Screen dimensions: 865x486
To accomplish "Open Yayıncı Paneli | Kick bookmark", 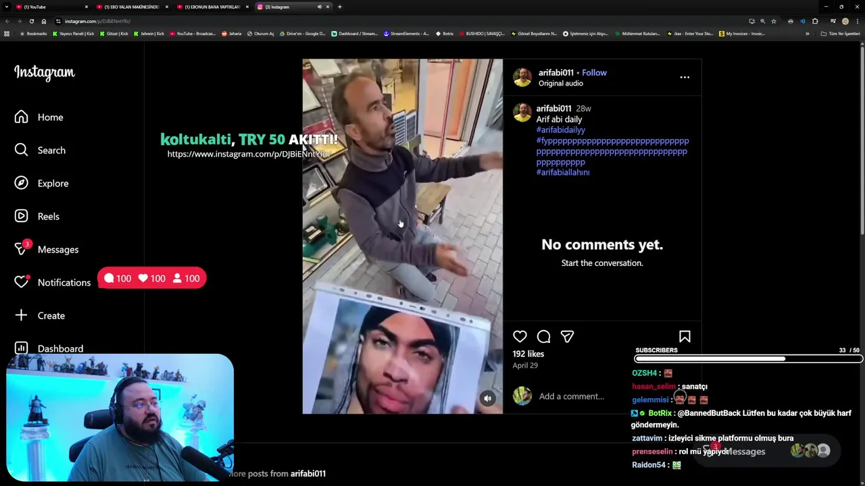I will (74, 34).
